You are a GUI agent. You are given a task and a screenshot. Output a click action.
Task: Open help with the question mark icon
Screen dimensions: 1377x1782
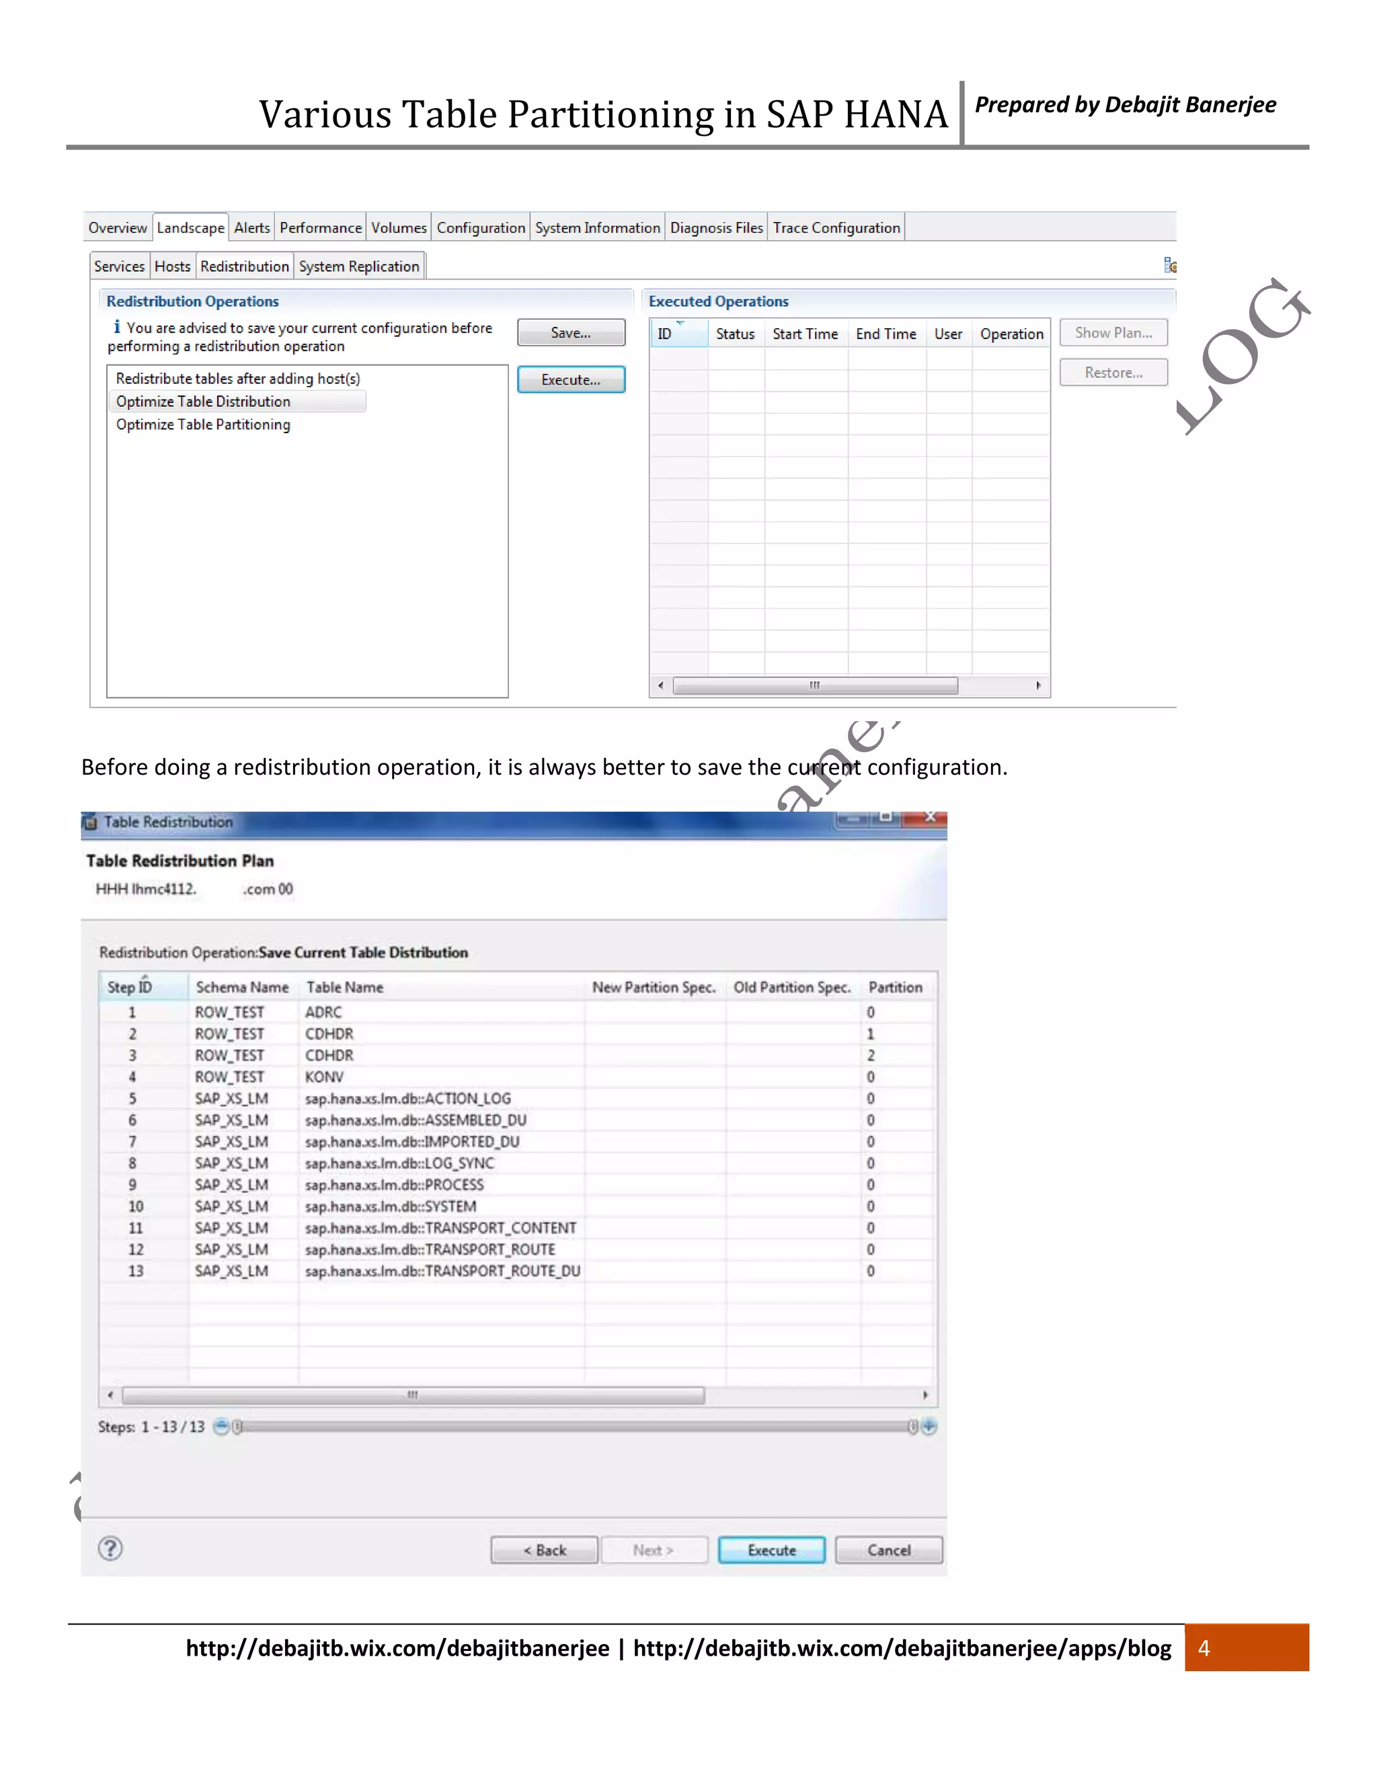click(x=110, y=1548)
